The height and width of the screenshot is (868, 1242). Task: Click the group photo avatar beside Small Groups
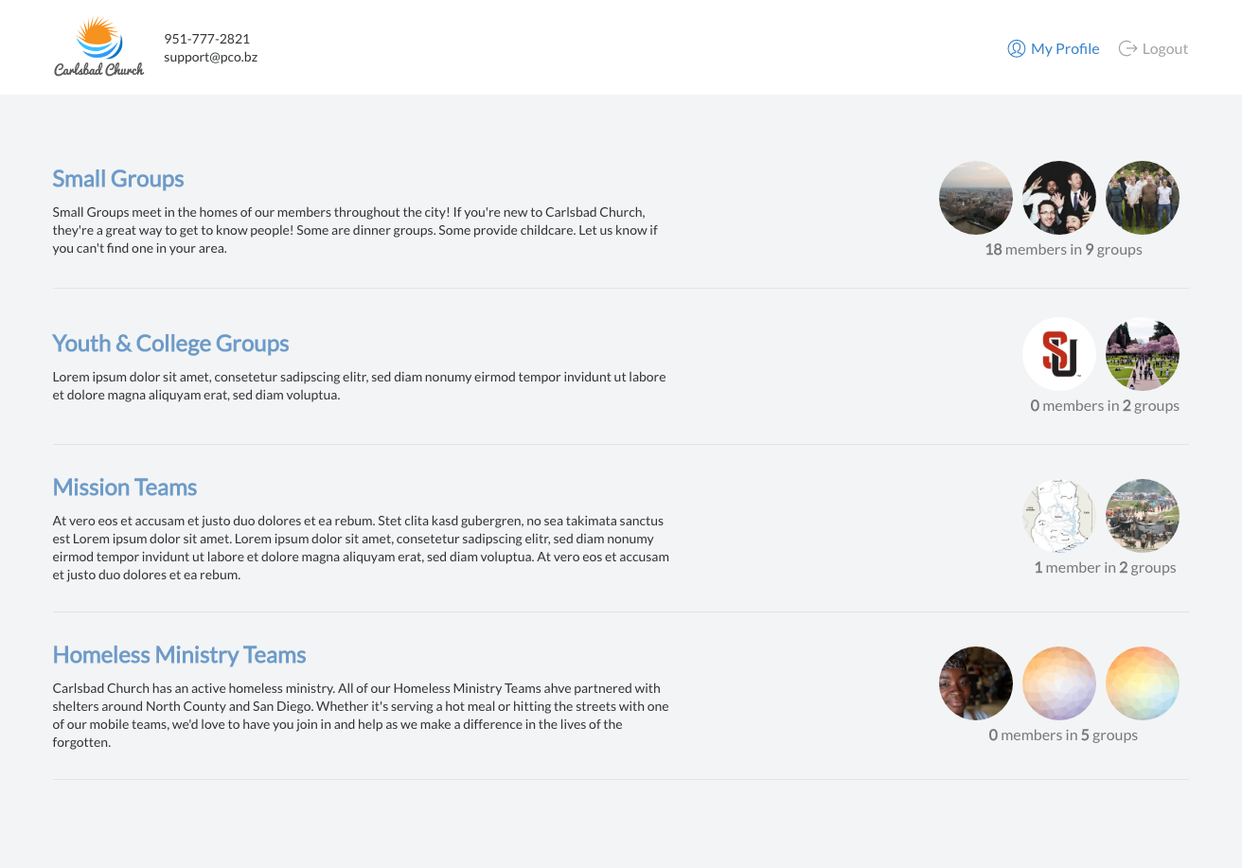click(x=1142, y=198)
